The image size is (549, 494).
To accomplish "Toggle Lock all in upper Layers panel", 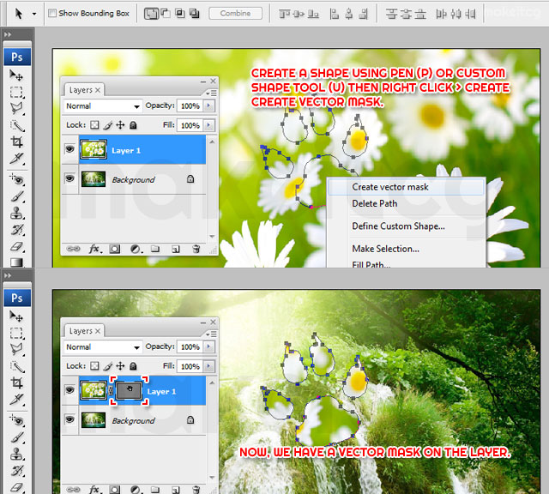I will (133, 125).
